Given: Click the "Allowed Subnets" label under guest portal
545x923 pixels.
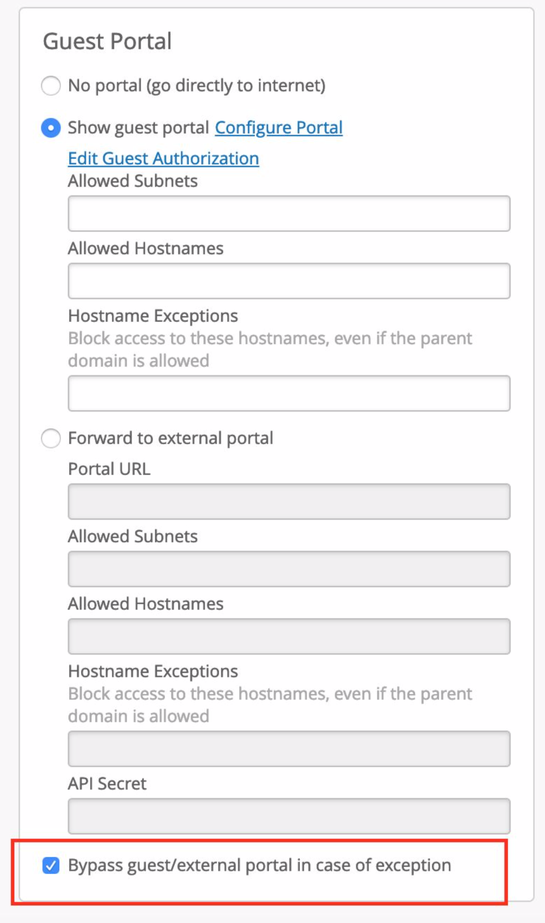Looking at the screenshot, I should (133, 181).
